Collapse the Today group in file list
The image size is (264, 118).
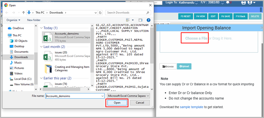[x=41, y=28]
